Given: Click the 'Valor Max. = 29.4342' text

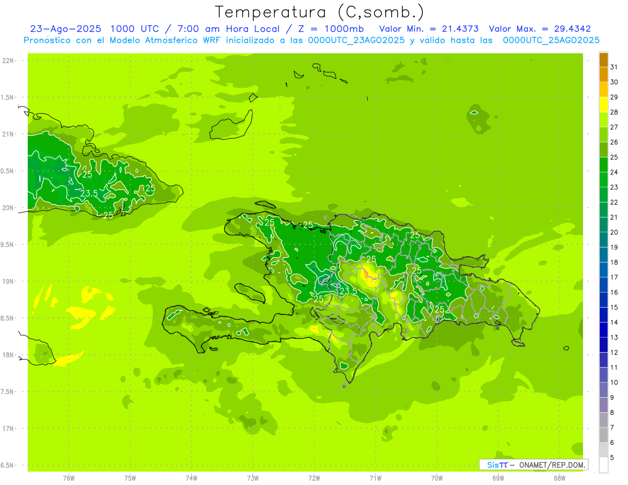Looking at the screenshot, I should point(540,29).
